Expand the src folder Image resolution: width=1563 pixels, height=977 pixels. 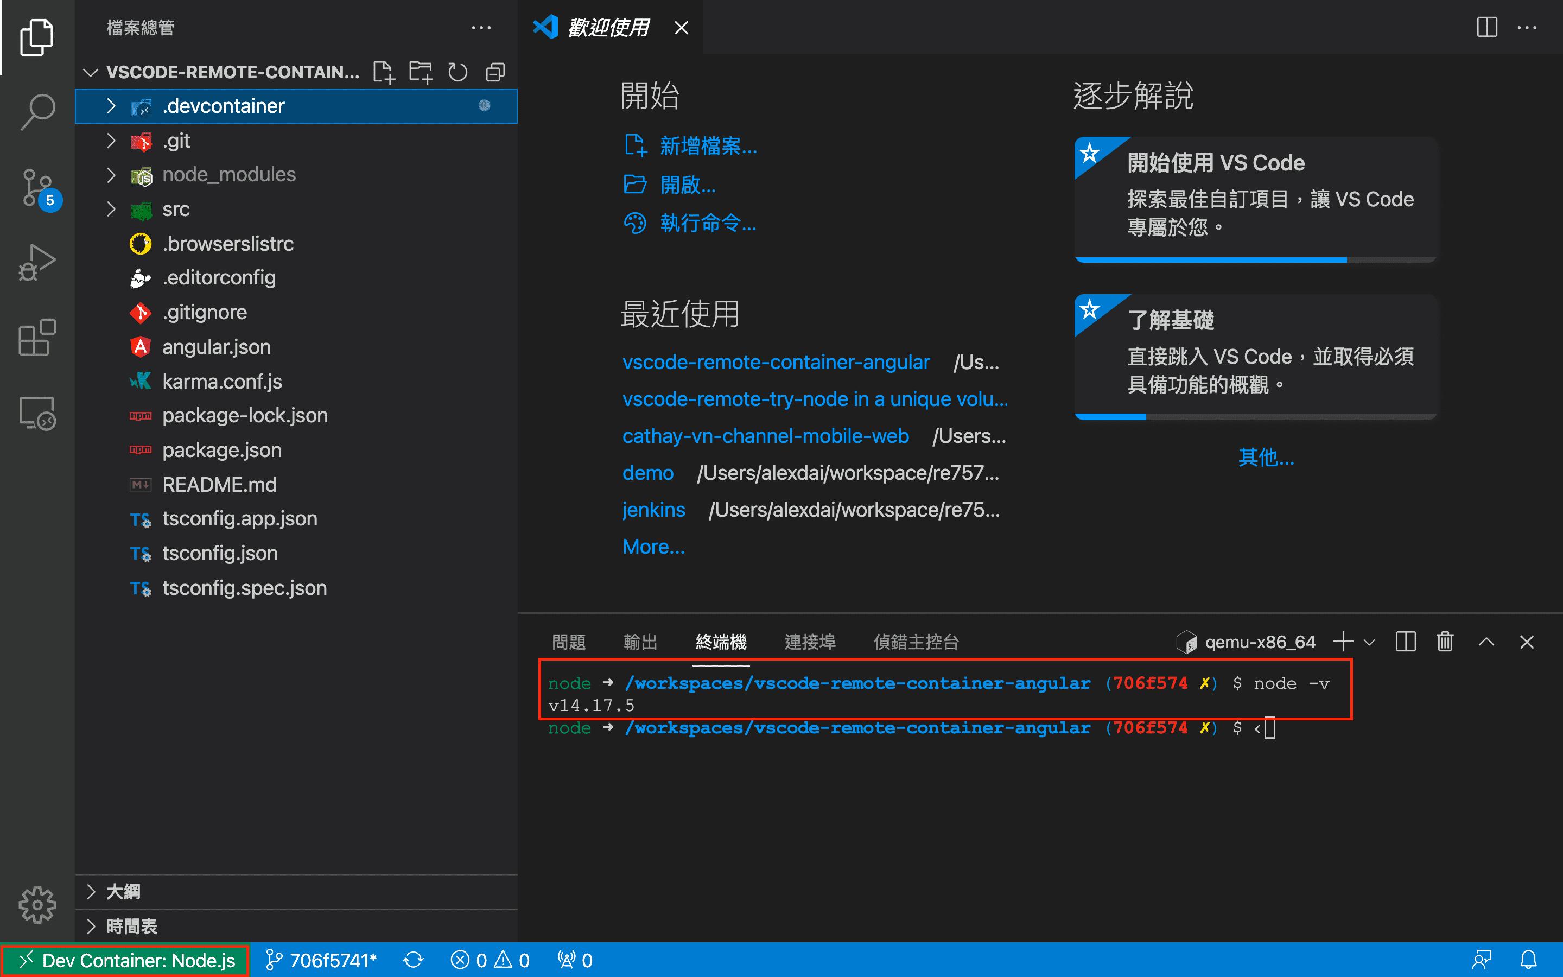click(x=296, y=210)
